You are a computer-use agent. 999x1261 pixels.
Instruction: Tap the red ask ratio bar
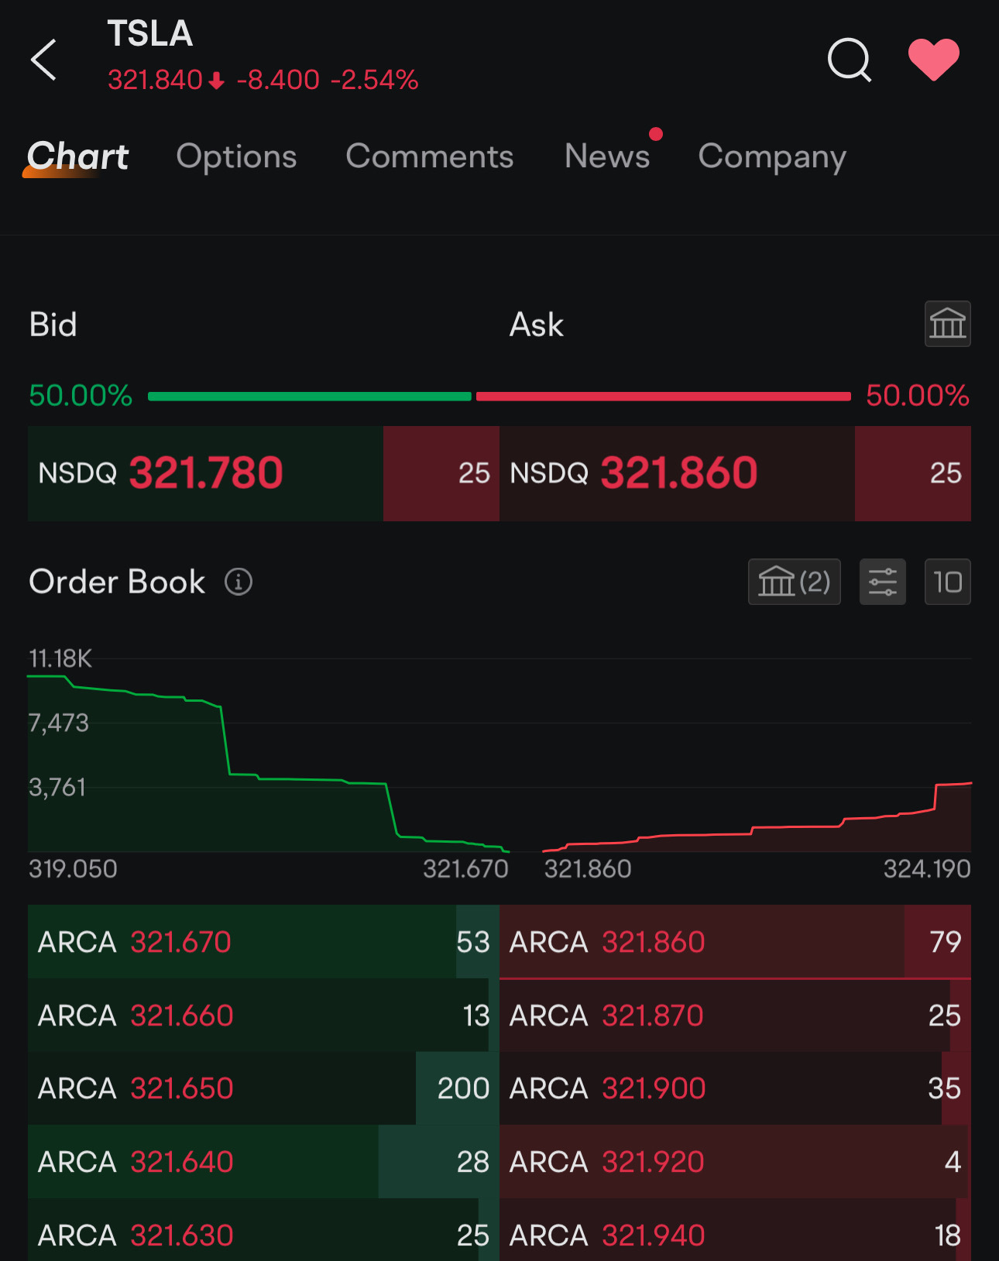[664, 397]
